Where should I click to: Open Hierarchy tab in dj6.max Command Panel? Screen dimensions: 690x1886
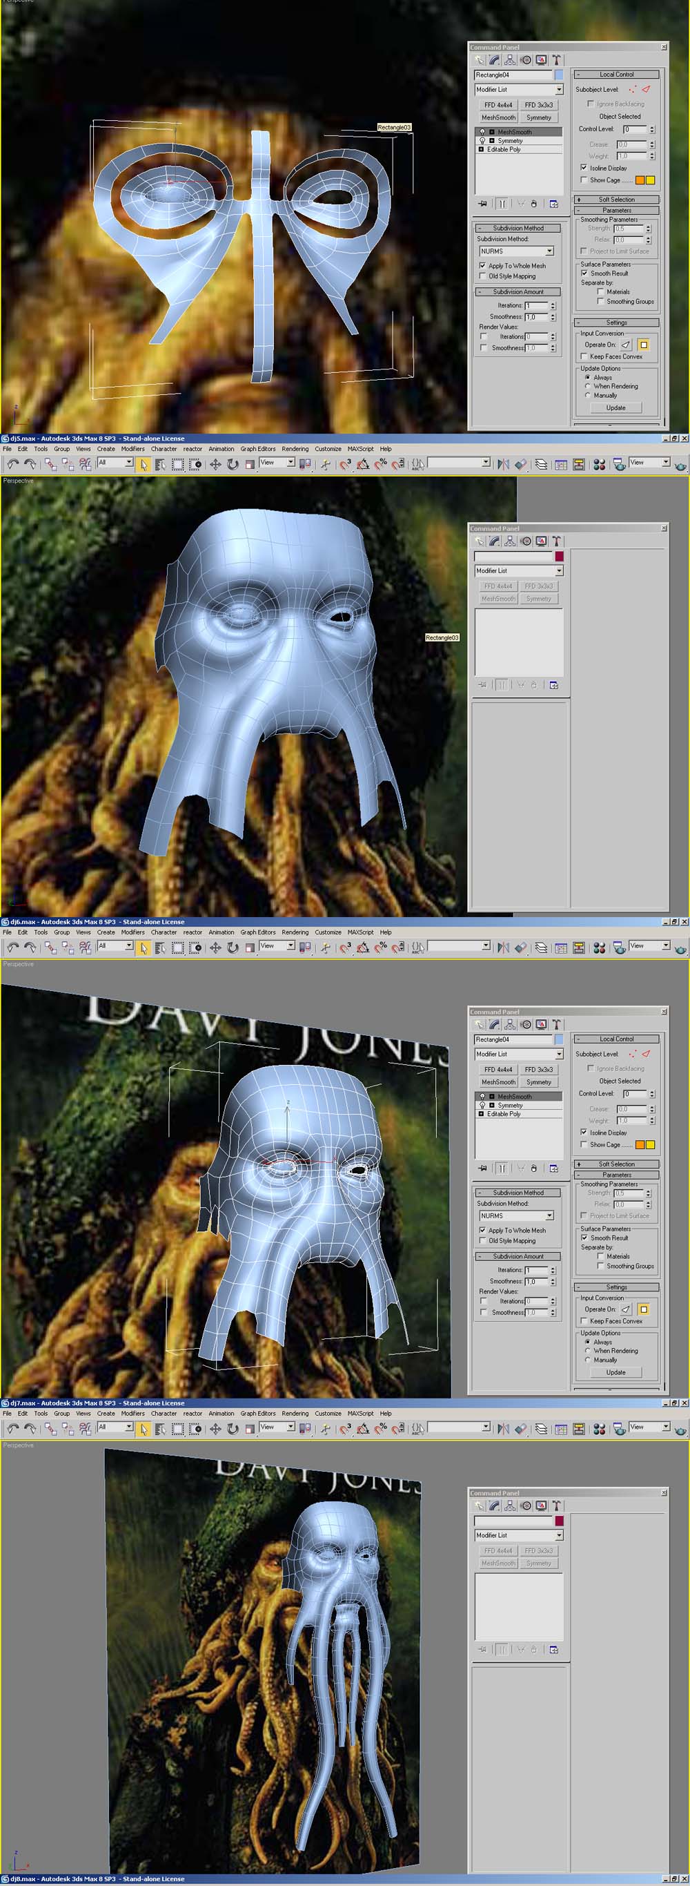[510, 1024]
